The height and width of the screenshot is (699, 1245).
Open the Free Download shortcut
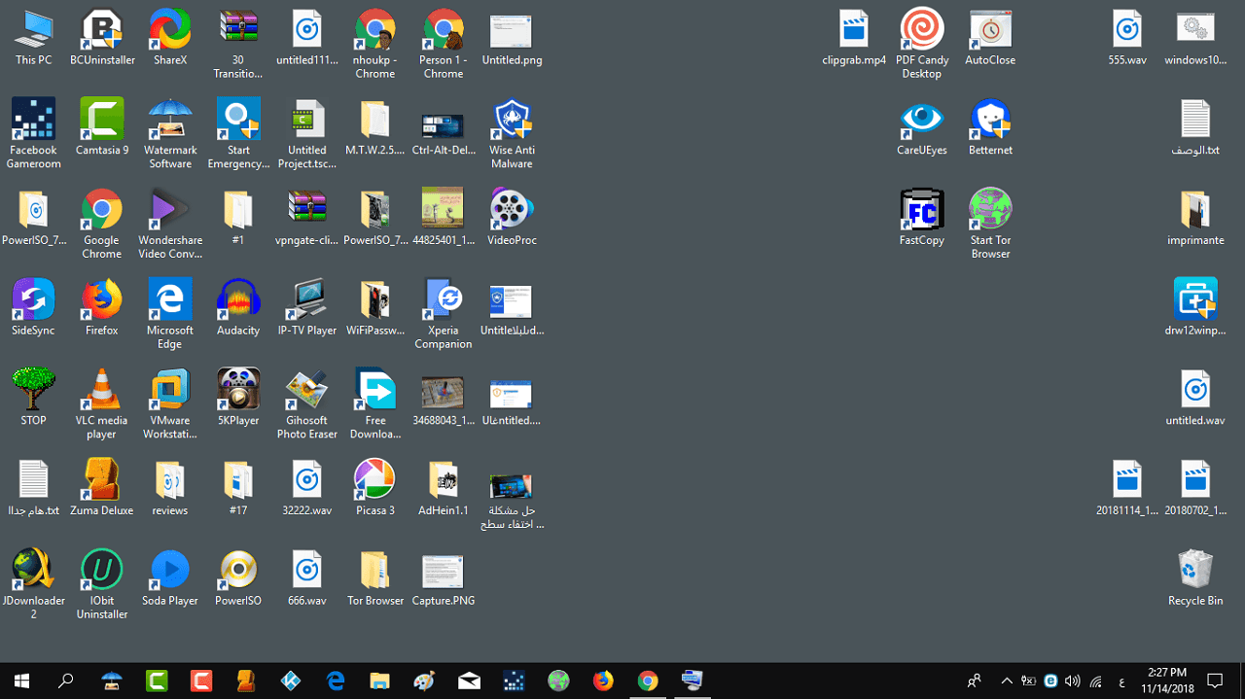(375, 405)
